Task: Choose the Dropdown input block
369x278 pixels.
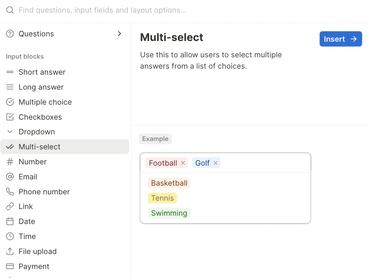Action: pyautogui.click(x=37, y=132)
